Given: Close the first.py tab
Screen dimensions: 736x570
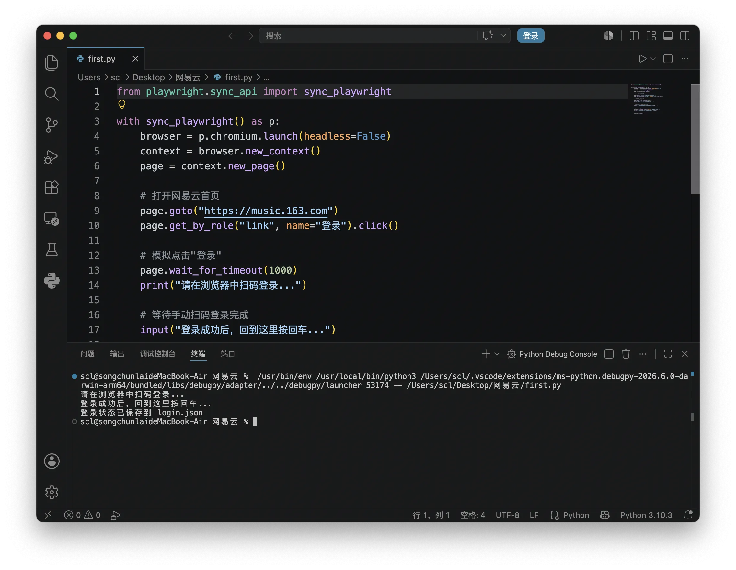Looking at the screenshot, I should (x=135, y=59).
